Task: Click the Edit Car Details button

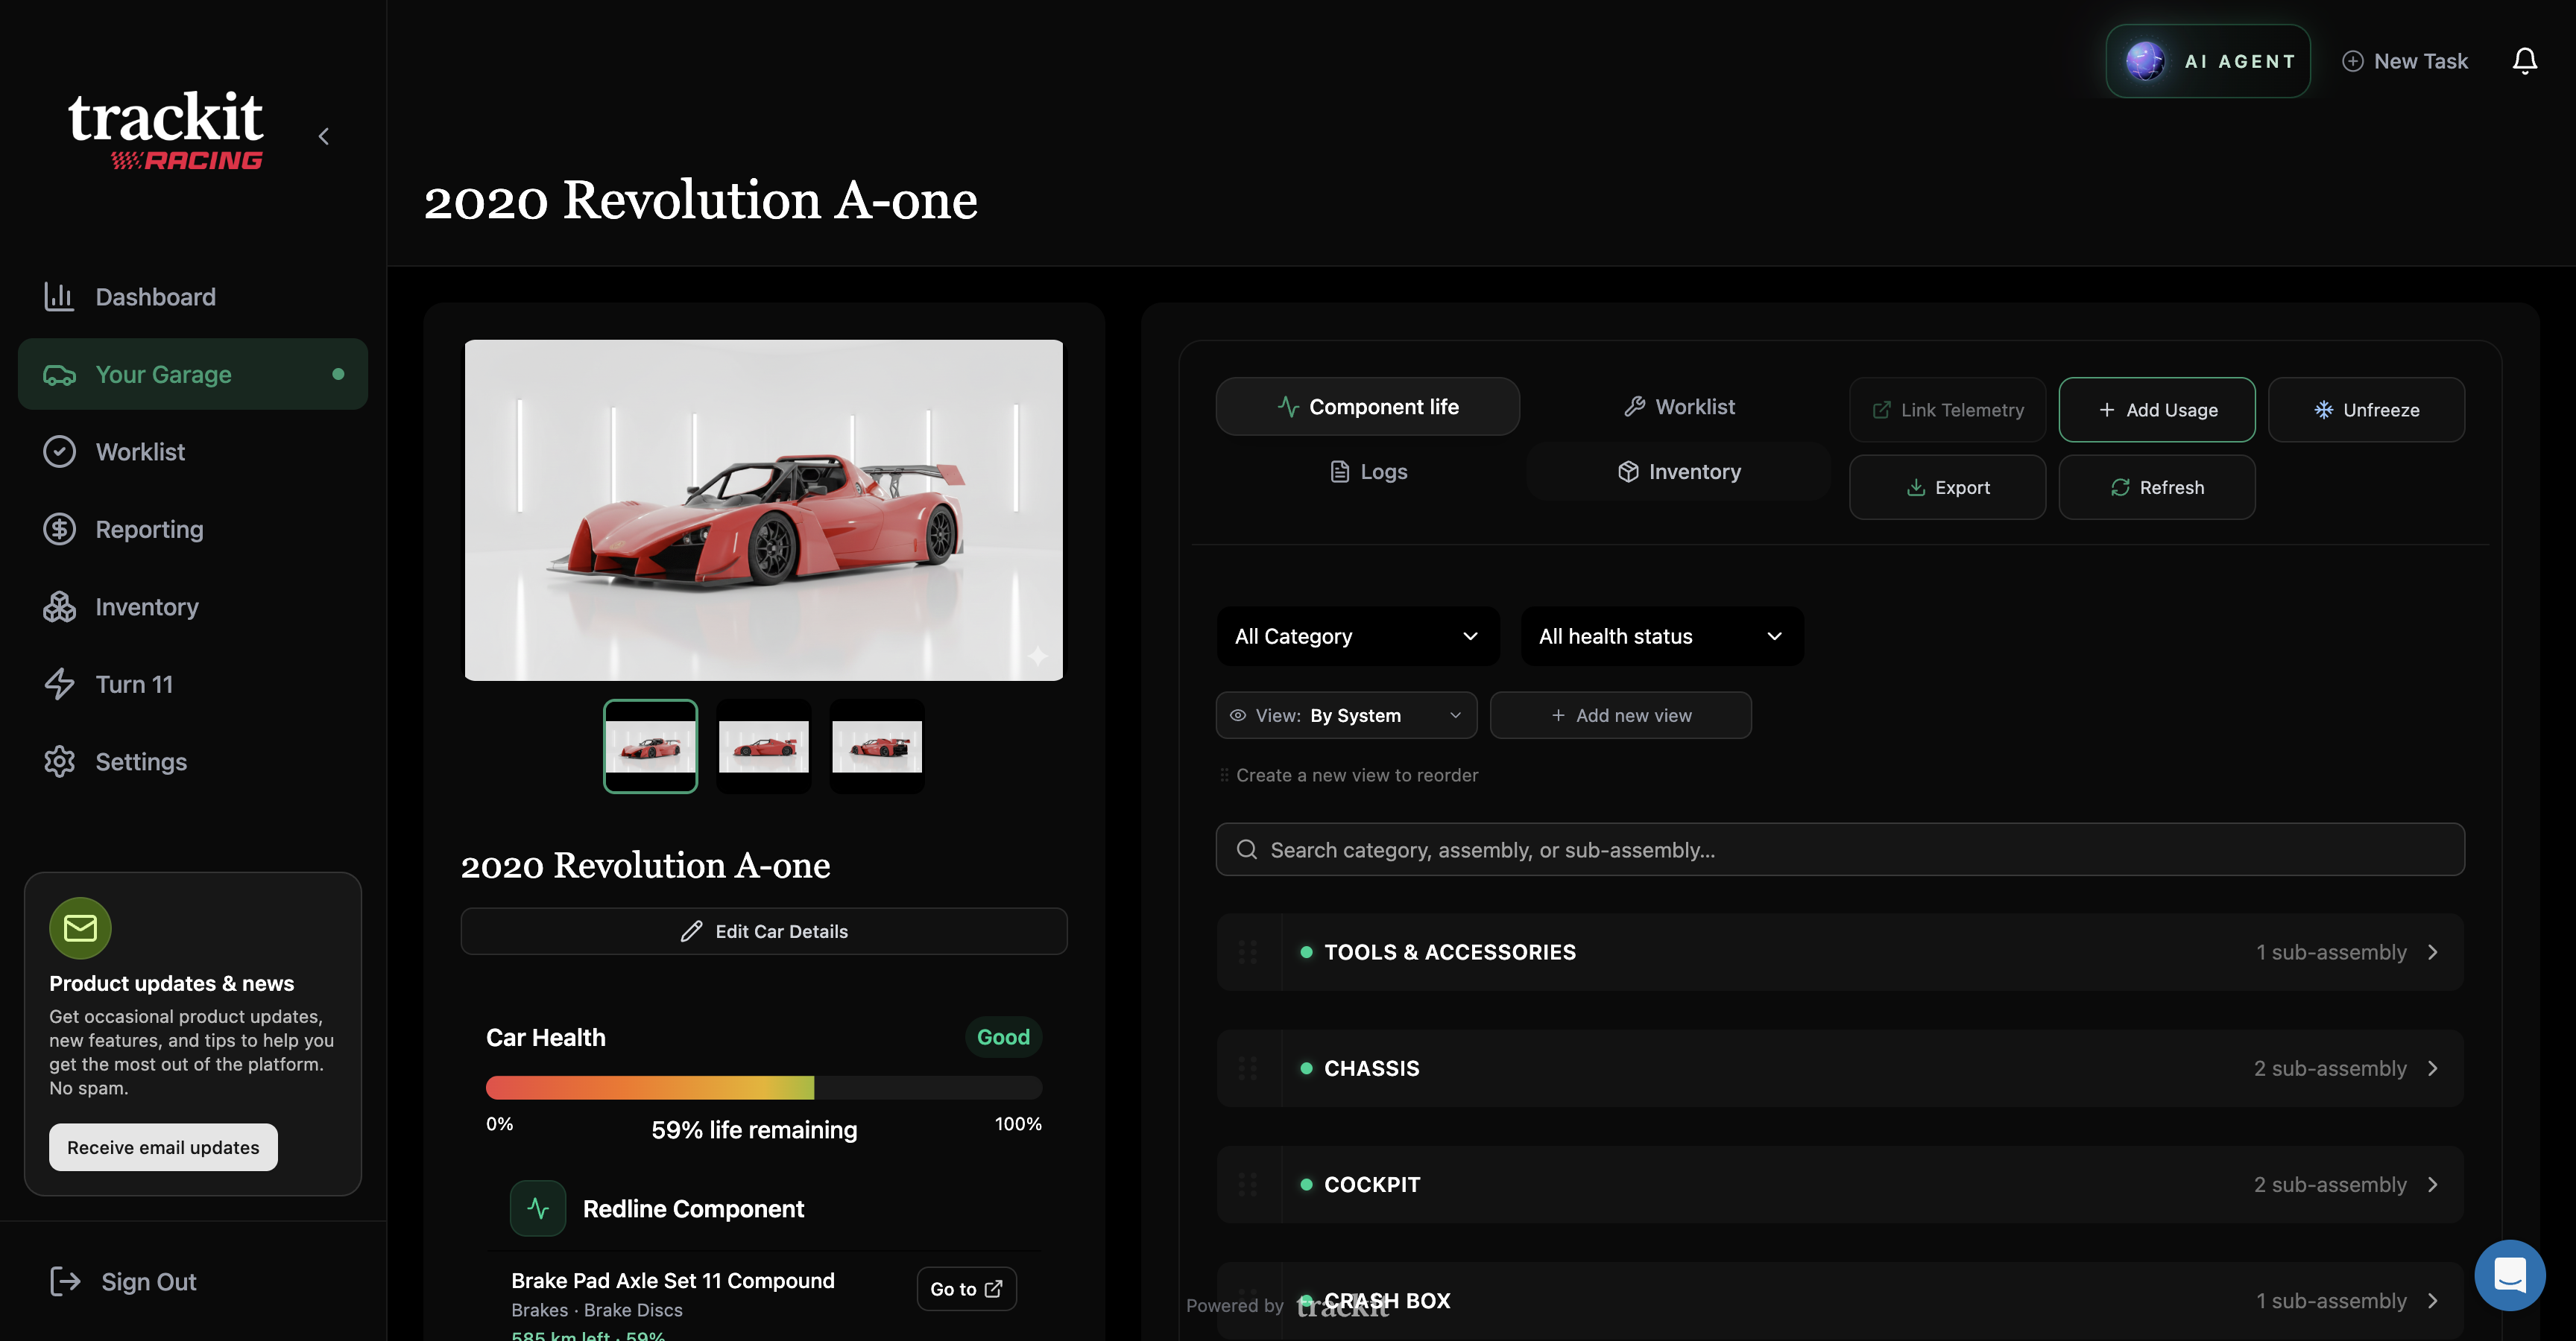Action: click(764, 931)
